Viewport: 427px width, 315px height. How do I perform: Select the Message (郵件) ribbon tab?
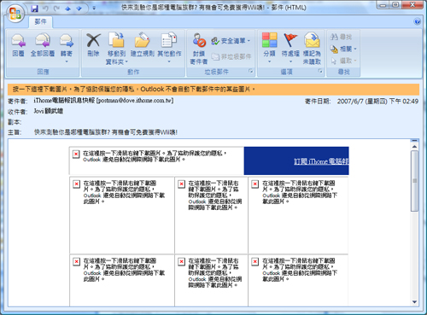(x=40, y=21)
